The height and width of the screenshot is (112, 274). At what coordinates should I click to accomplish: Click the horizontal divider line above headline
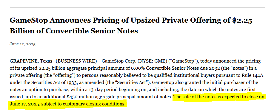[137, 7]
